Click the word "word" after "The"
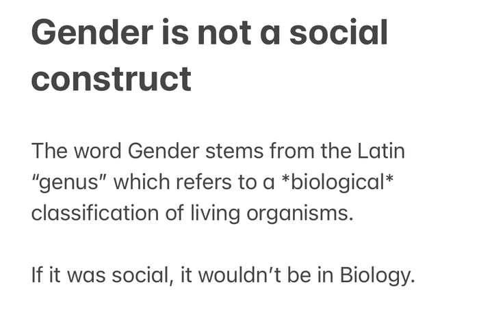 coord(90,150)
